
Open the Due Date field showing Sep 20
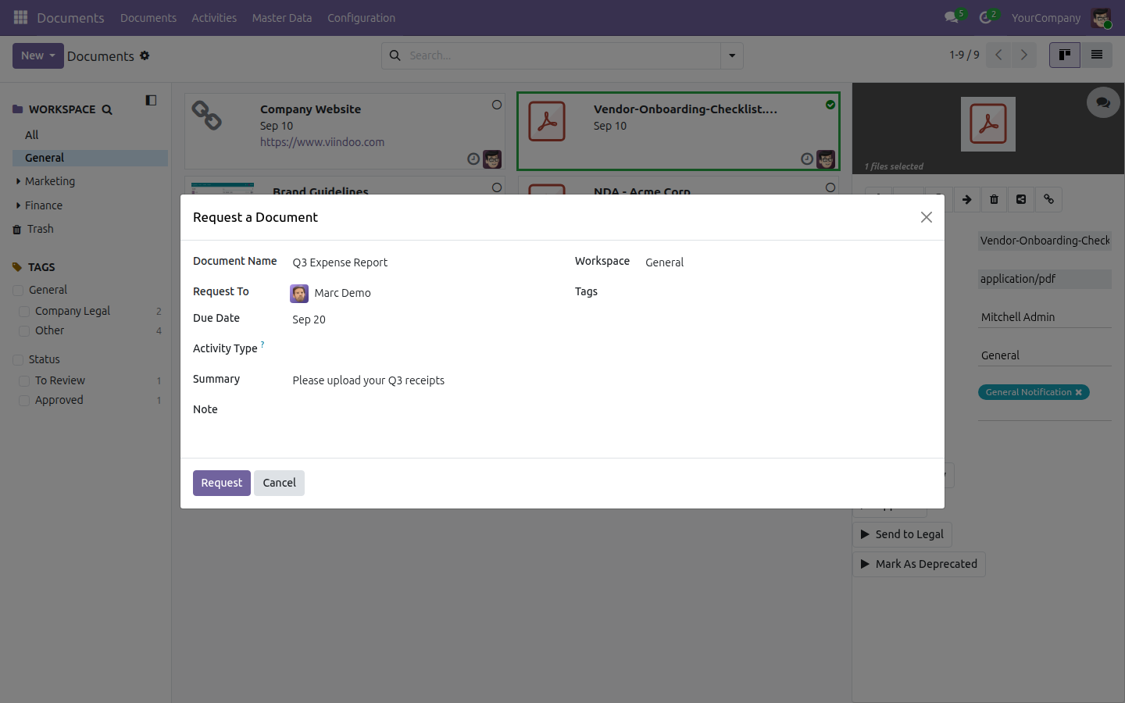tap(421, 319)
